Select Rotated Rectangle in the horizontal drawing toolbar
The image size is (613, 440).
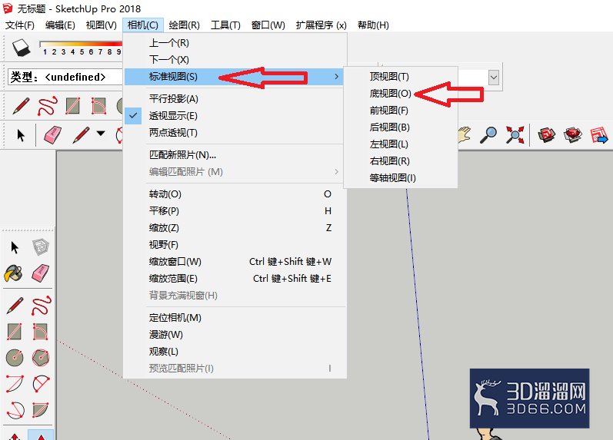98,105
